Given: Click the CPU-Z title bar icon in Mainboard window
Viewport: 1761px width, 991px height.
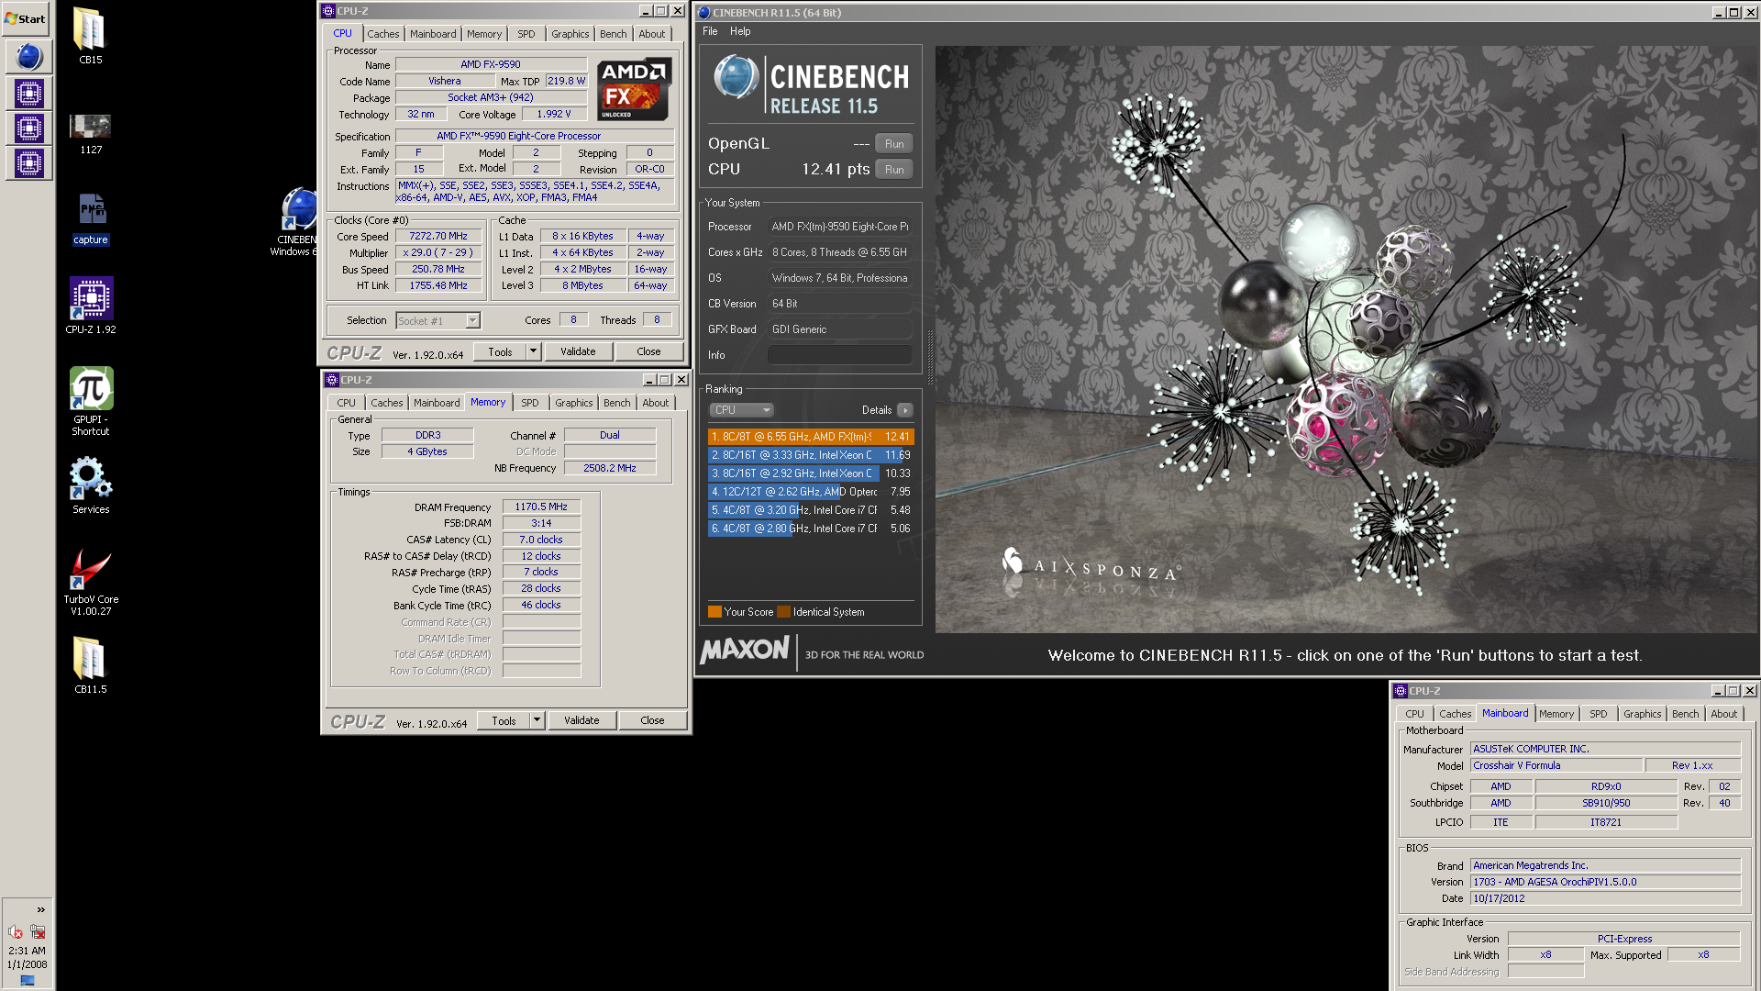Looking at the screenshot, I should [x=1401, y=691].
